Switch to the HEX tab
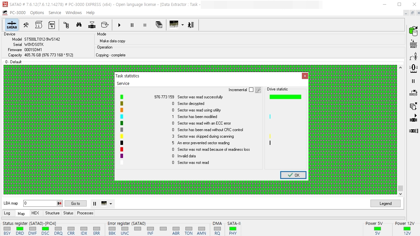Viewport: 420px width, 236px height. click(x=35, y=213)
